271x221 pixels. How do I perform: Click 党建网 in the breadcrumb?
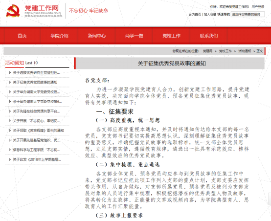(207, 51)
